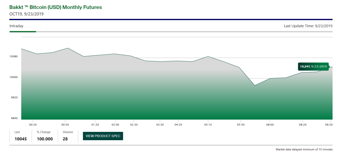Click the Bakkt Bitcoin Monthly Futures title
The image size is (346, 153).
56,7
